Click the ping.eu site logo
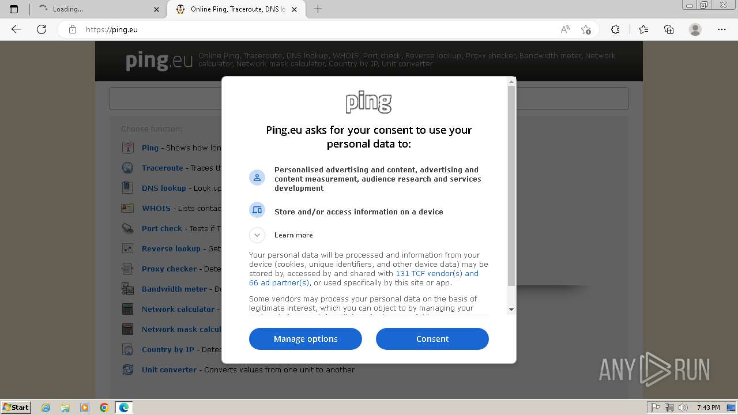Viewport: 738px width, 415px height. [159, 61]
